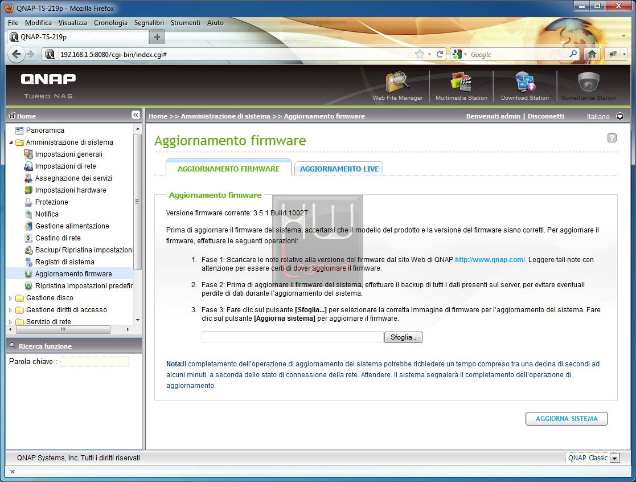
Task: Expand Gestione diritti di accesso folder
Action: pos(11,310)
